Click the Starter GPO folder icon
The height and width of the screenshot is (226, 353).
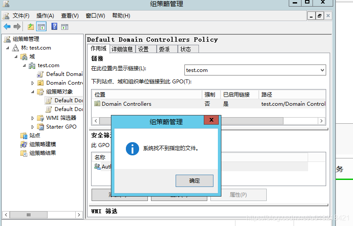coord(40,127)
